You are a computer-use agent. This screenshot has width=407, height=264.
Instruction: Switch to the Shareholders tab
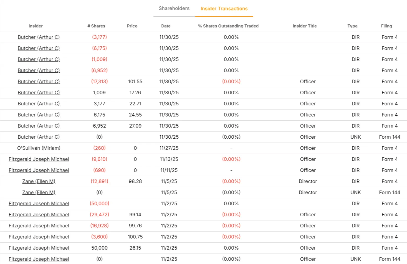[174, 8]
